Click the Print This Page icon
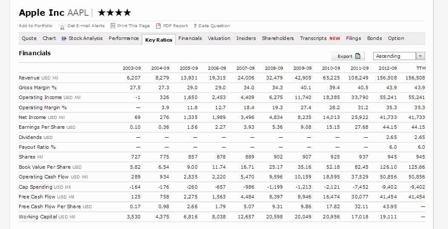 [x=113, y=25]
